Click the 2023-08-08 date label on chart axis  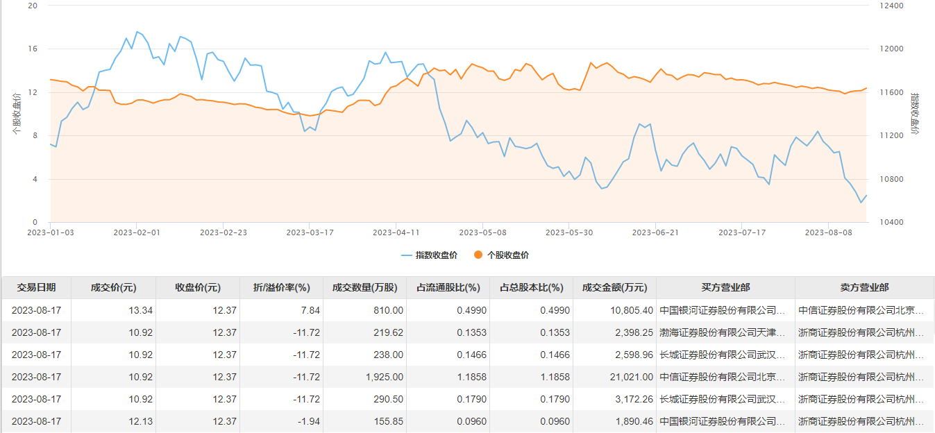pos(828,232)
